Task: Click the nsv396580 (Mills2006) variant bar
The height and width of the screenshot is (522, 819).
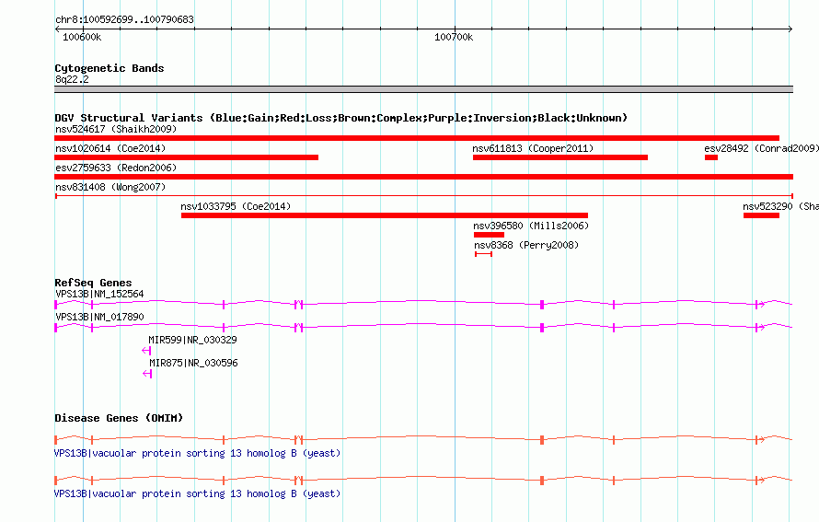Action: (x=489, y=235)
